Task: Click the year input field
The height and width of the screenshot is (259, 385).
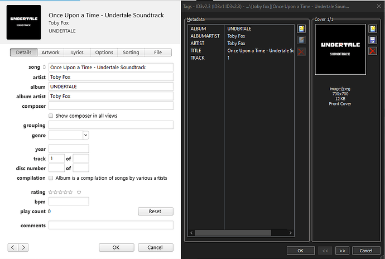Action: pos(69,148)
